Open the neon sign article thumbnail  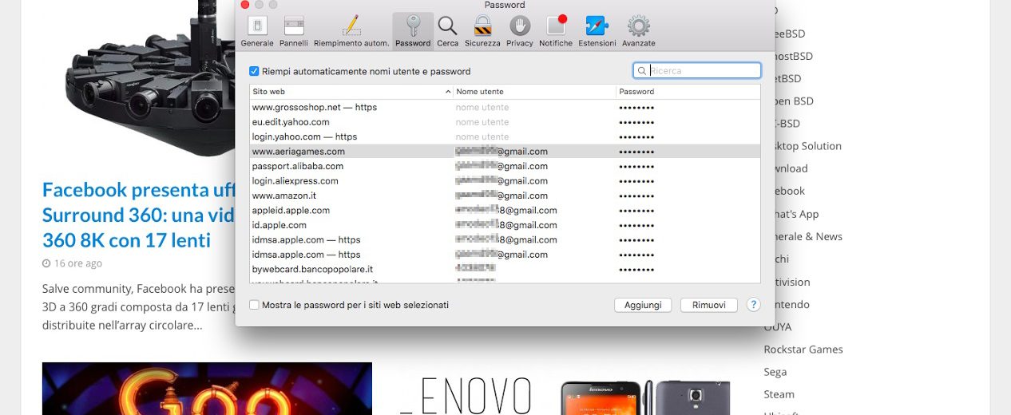[x=207, y=389]
